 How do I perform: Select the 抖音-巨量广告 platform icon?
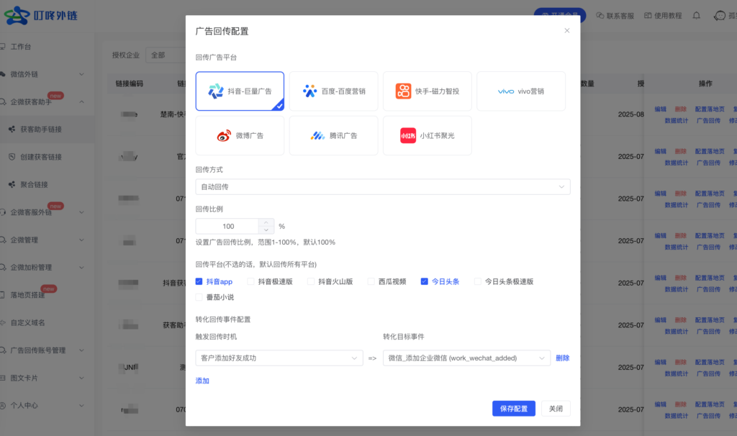(x=216, y=91)
